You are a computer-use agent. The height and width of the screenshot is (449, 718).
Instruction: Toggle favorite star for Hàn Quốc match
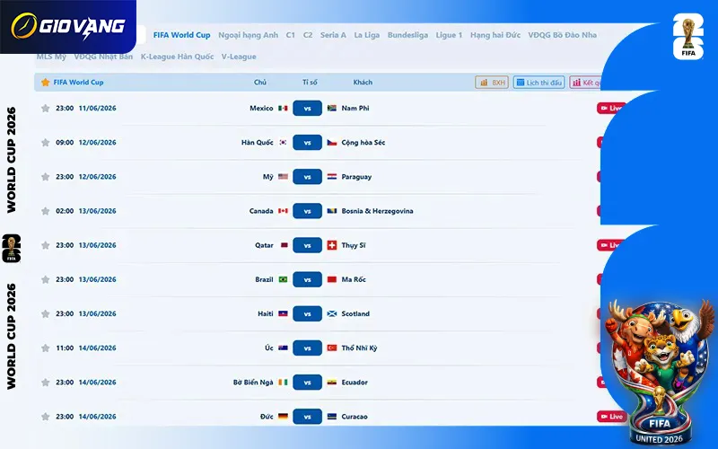click(46, 143)
